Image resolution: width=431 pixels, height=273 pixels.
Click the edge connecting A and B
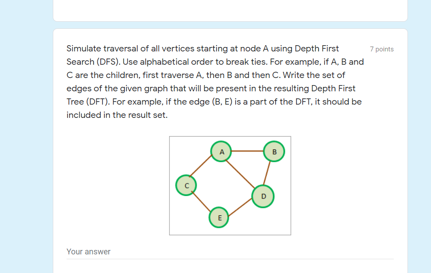(248, 151)
